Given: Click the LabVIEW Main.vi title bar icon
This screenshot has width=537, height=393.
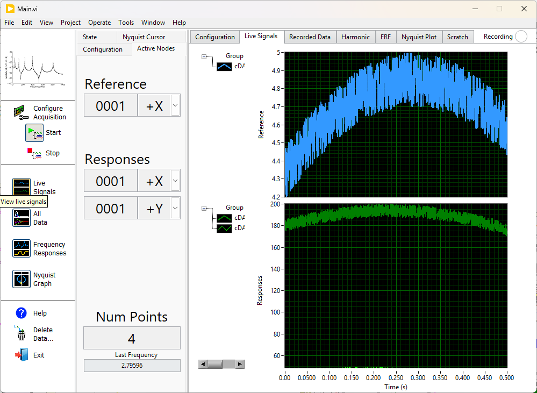Looking at the screenshot, I should tap(10, 9).
